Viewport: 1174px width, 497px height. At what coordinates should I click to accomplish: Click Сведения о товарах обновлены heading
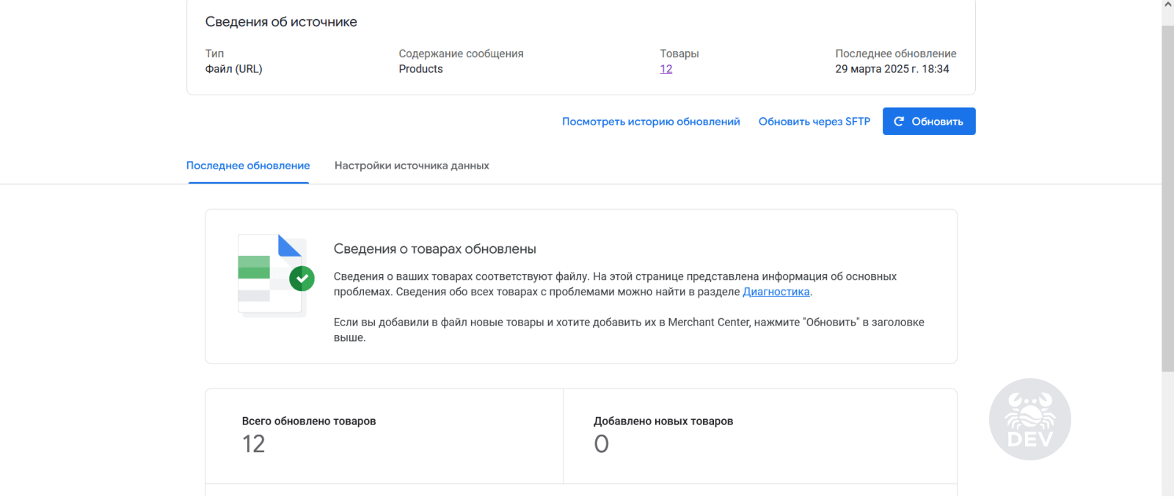(435, 249)
